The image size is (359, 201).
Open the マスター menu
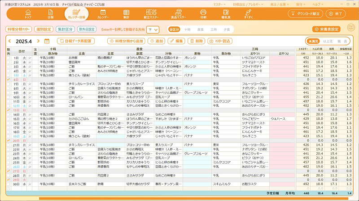[x=219, y=4]
